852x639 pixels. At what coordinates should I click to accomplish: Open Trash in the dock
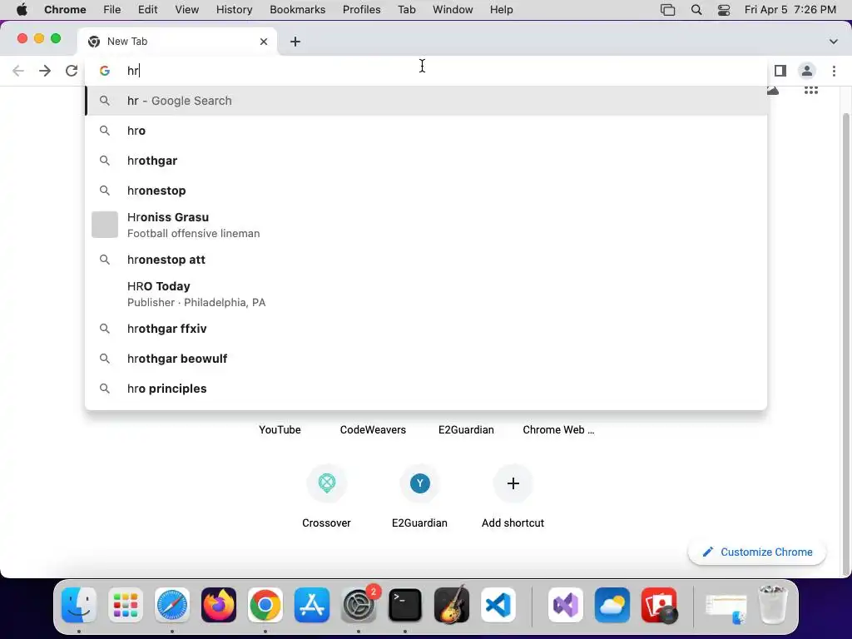(772, 605)
